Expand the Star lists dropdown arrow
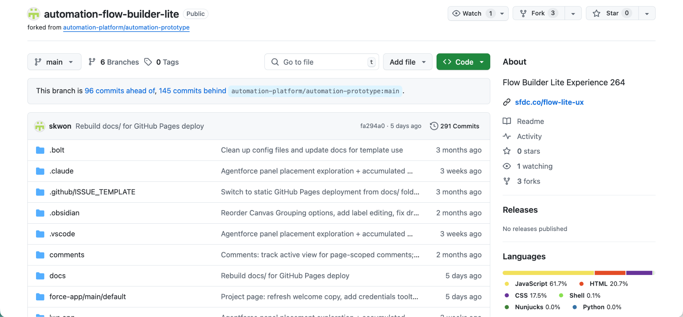The width and height of the screenshot is (683, 317). click(647, 14)
